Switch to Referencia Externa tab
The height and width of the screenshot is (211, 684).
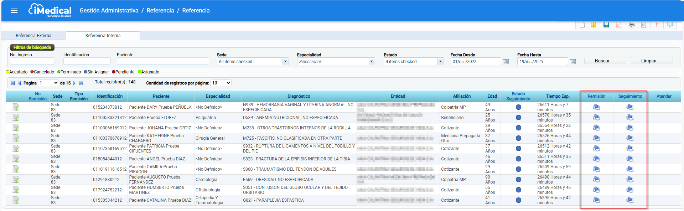[33, 36]
